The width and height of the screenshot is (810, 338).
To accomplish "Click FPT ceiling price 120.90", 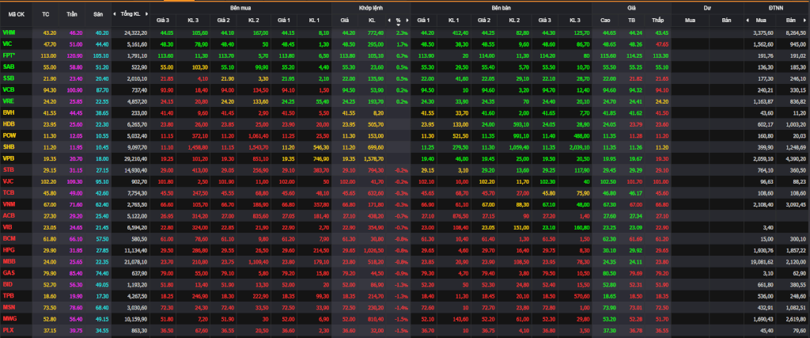I will (x=75, y=55).
